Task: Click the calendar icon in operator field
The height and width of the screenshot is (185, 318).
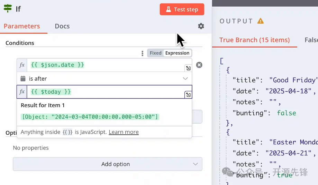Action: coord(23,79)
